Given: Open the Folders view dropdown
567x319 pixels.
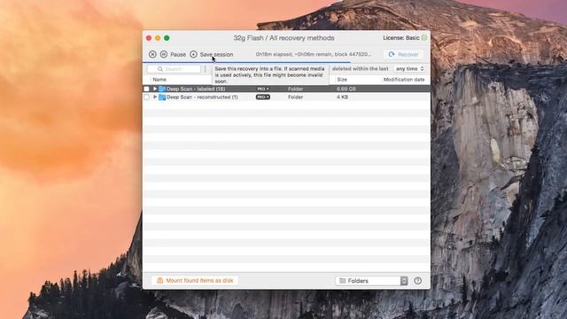Looking at the screenshot, I should pyautogui.click(x=371, y=281).
